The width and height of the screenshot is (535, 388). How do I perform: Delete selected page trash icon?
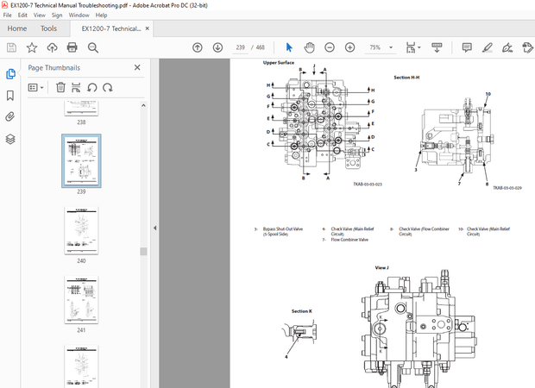point(60,88)
